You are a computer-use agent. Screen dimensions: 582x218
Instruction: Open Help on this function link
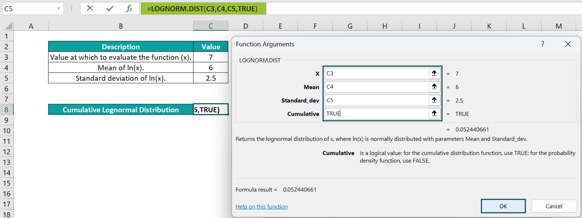click(261, 206)
